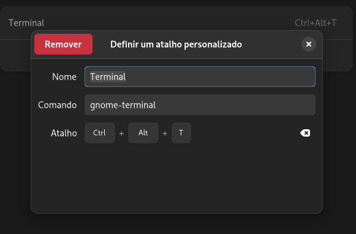Click the empty area below the Atalho row

pyautogui.click(x=176, y=178)
